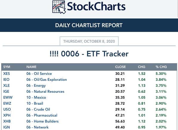Select the EWW ticker symbol
The height and width of the screenshot is (130, 178).
[x=8, y=97]
